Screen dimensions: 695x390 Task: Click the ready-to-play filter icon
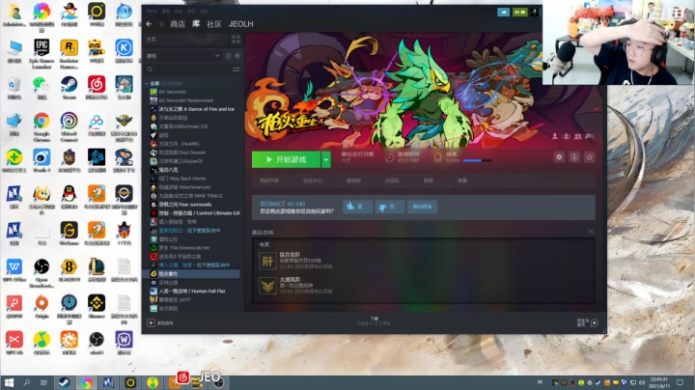click(x=237, y=56)
